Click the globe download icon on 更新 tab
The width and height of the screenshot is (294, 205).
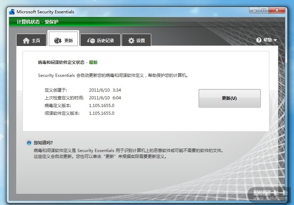point(58,40)
